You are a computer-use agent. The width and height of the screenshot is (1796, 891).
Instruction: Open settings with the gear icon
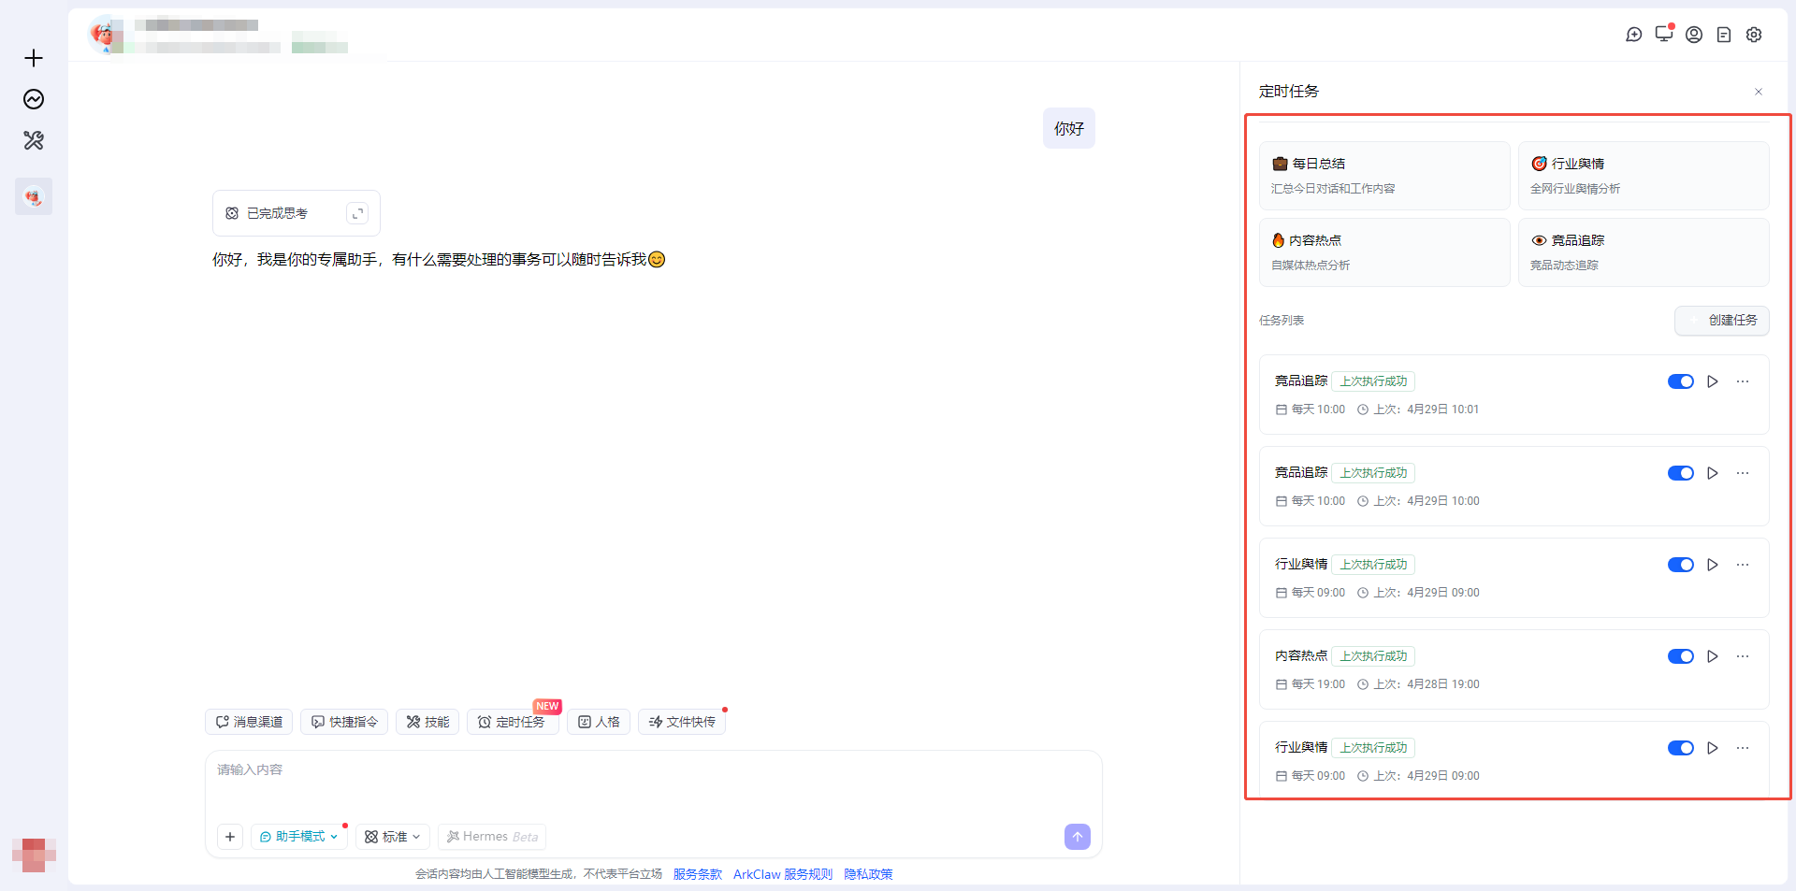coord(1754,35)
